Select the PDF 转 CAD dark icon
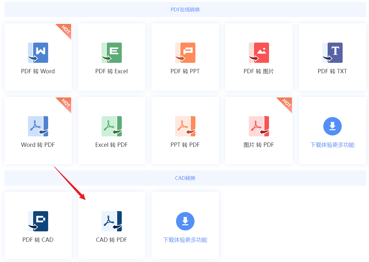 pyautogui.click(x=38, y=221)
